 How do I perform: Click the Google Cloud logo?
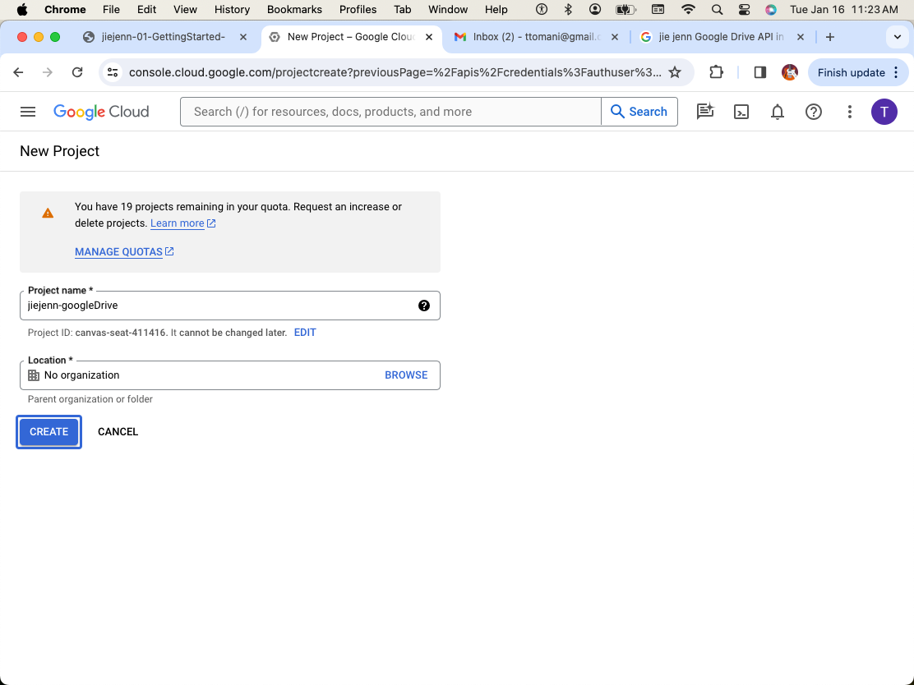coord(101,112)
